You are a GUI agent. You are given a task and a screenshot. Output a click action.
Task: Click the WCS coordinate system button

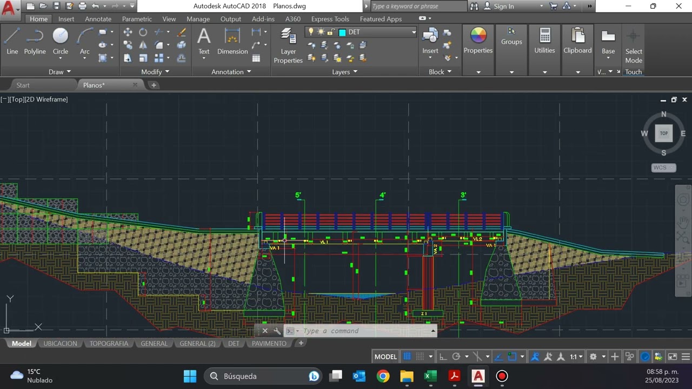pyautogui.click(x=663, y=167)
